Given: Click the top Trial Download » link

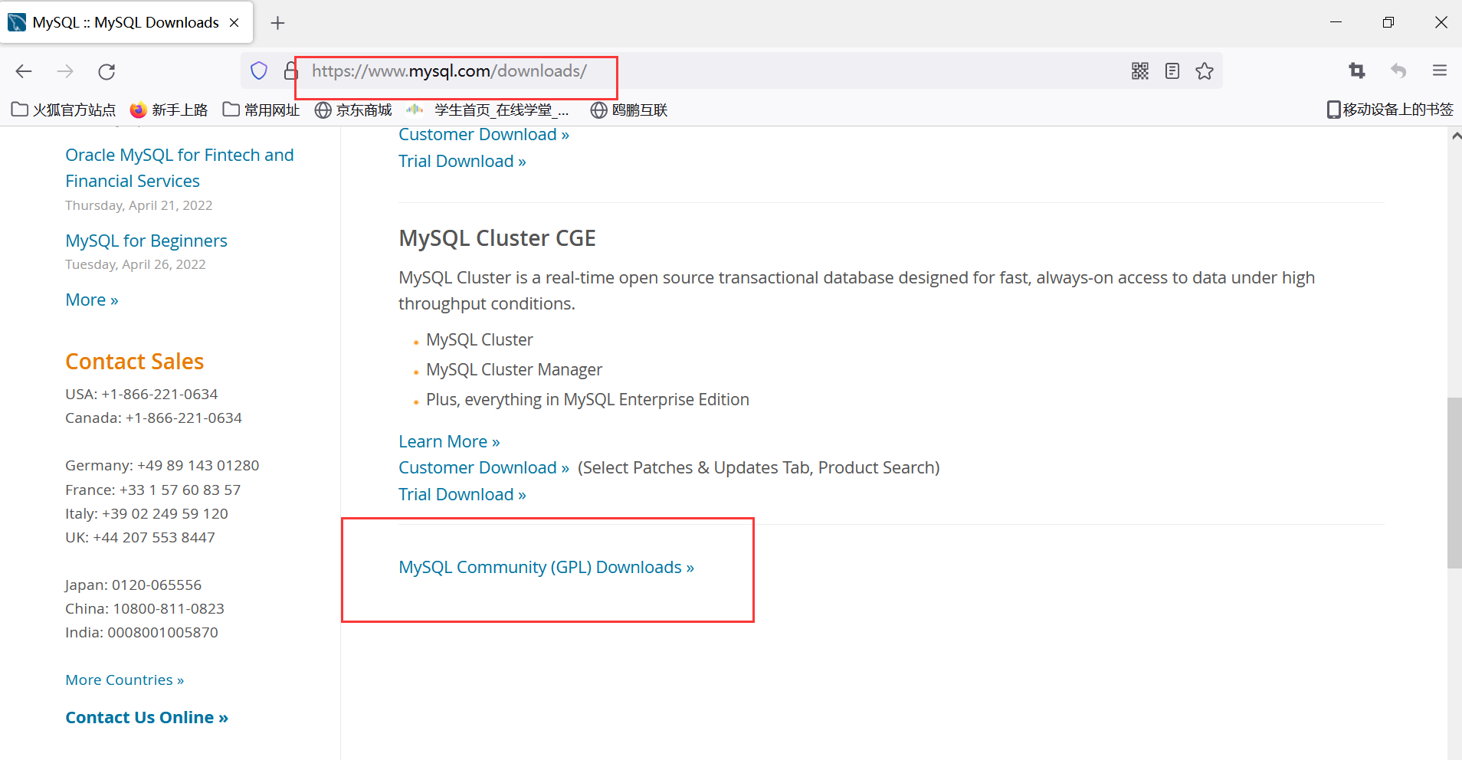Looking at the screenshot, I should (462, 161).
